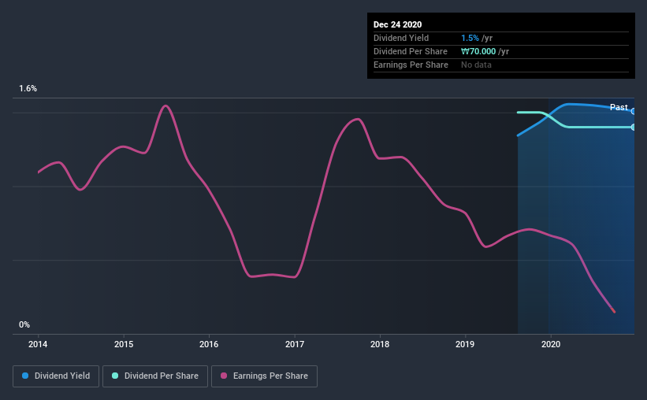The height and width of the screenshot is (400, 647).
Task: Click the 1.5% dividend yield value
Action: click(470, 38)
